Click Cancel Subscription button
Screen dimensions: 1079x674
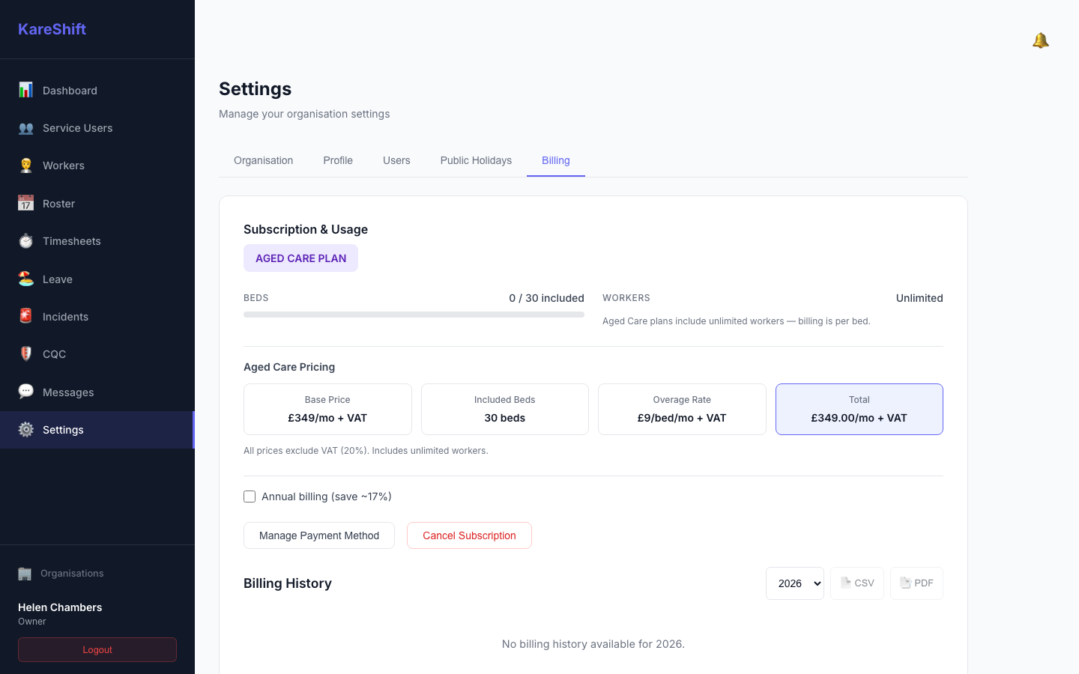click(469, 535)
